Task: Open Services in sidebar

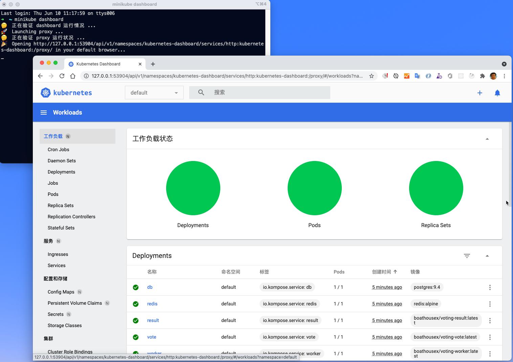Action: (57, 265)
